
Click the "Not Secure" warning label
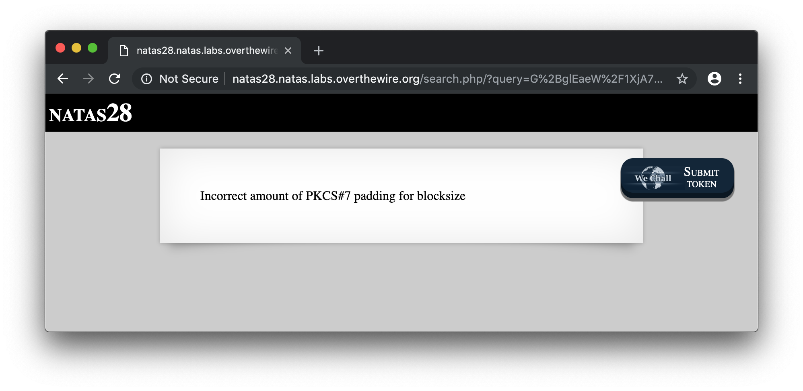189,79
